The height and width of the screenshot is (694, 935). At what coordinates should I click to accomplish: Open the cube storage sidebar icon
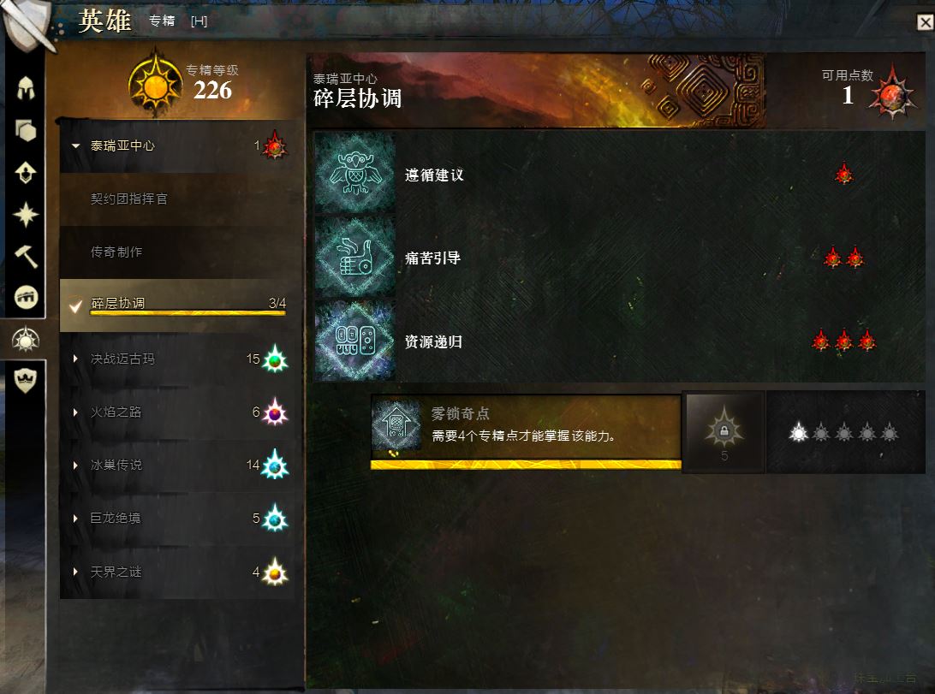coord(25,130)
